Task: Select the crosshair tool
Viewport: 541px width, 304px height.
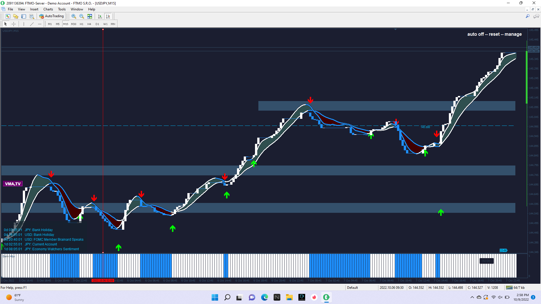Action: click(14, 24)
